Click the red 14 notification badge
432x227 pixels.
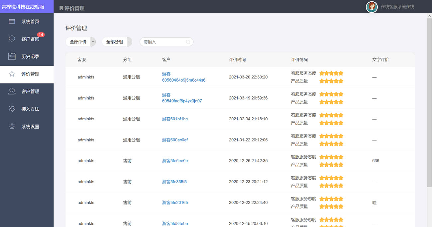tap(41, 34)
